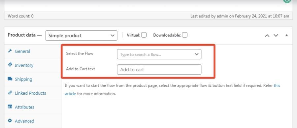This screenshot has width=297, height=128.
Task: Click the 'Add to Cart text' label
Action: click(x=81, y=69)
